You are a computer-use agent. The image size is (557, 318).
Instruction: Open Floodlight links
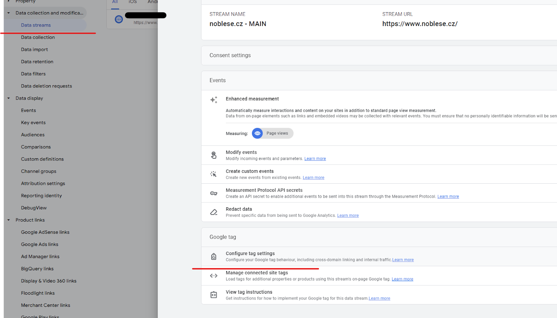tap(38, 293)
